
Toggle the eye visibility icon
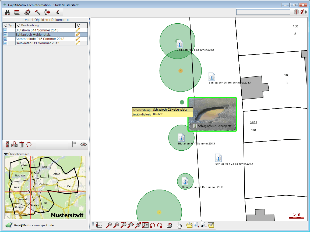tap(84, 144)
